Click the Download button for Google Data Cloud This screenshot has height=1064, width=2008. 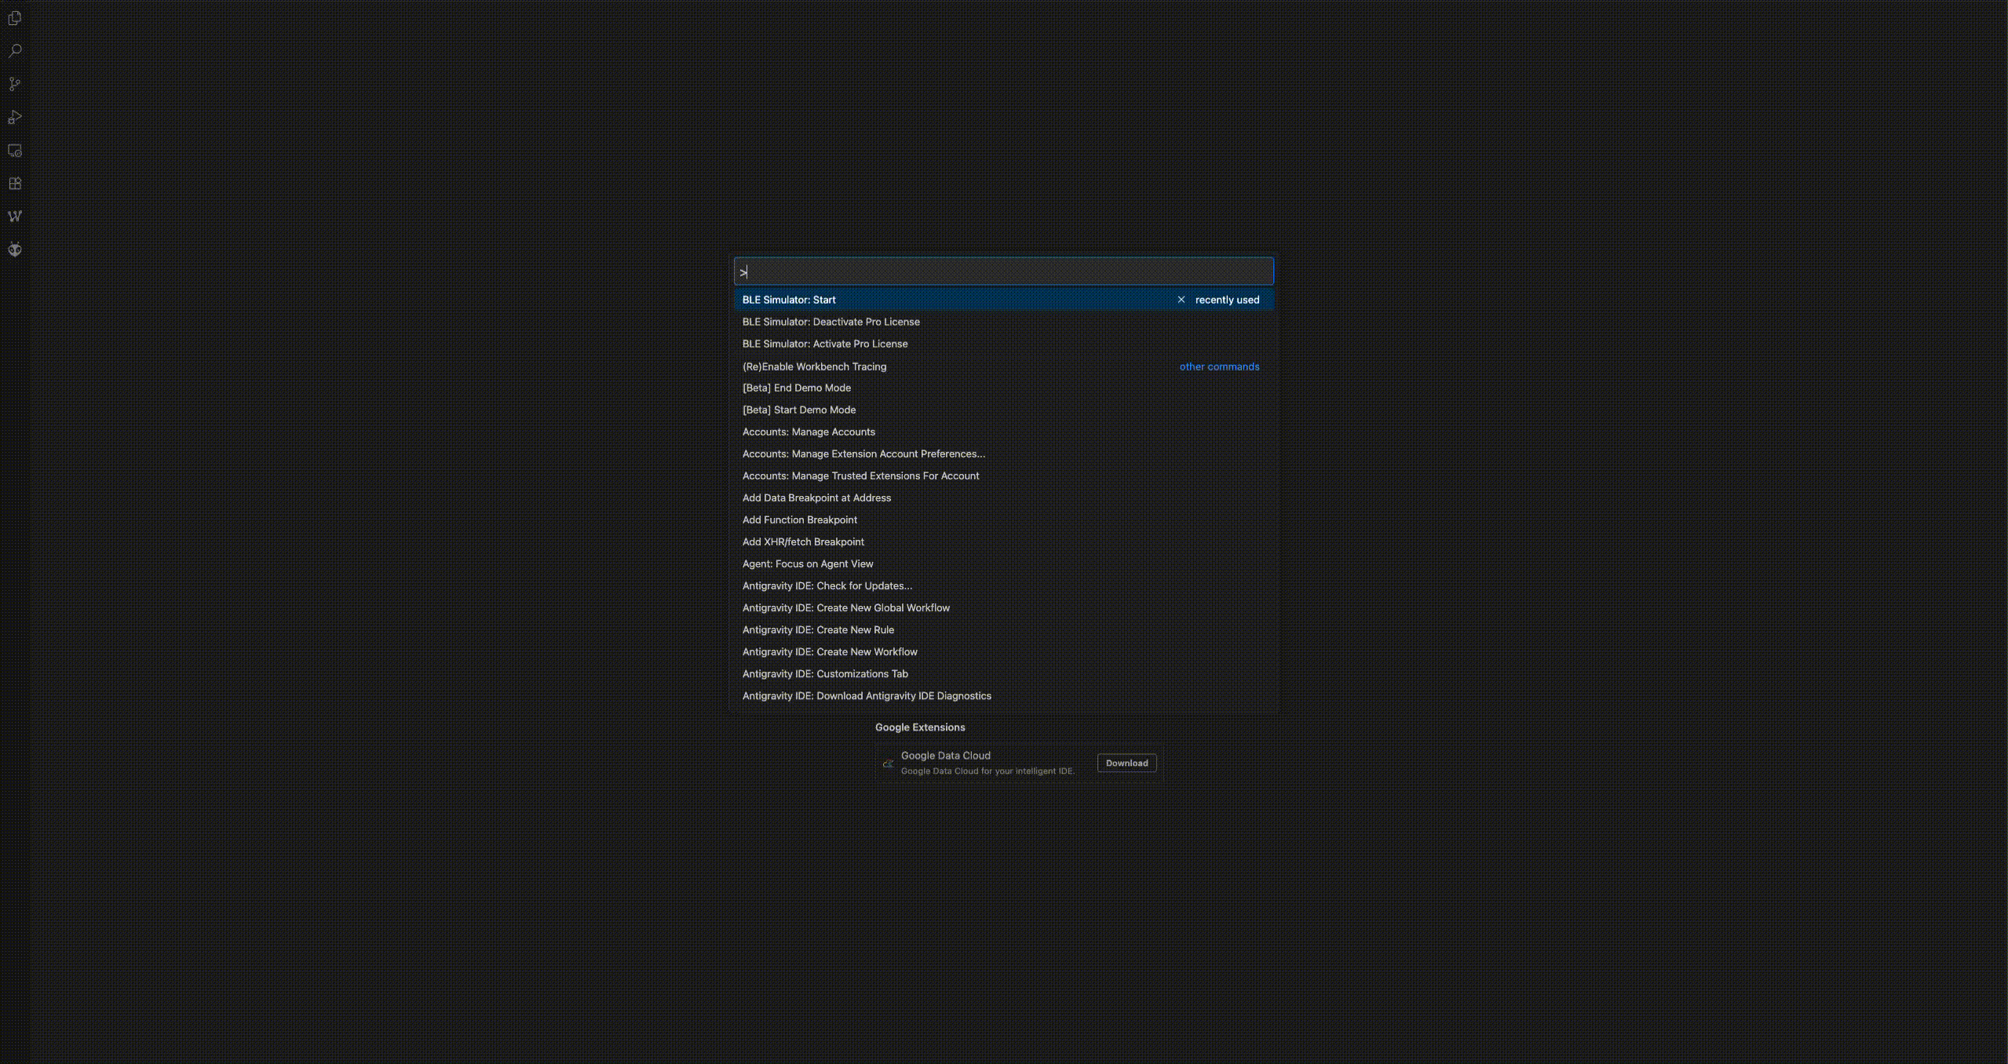1126,763
